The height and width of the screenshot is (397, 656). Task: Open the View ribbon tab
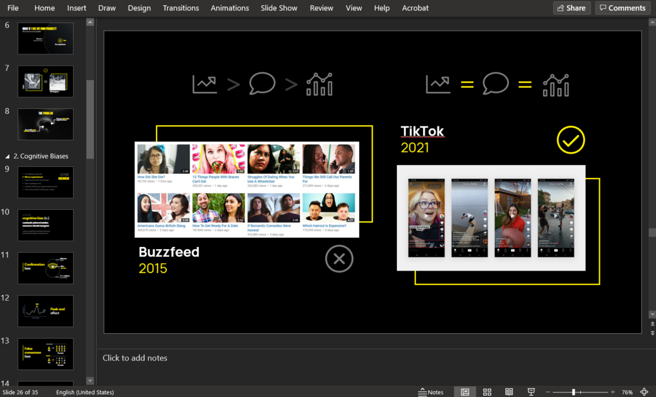[x=354, y=8]
